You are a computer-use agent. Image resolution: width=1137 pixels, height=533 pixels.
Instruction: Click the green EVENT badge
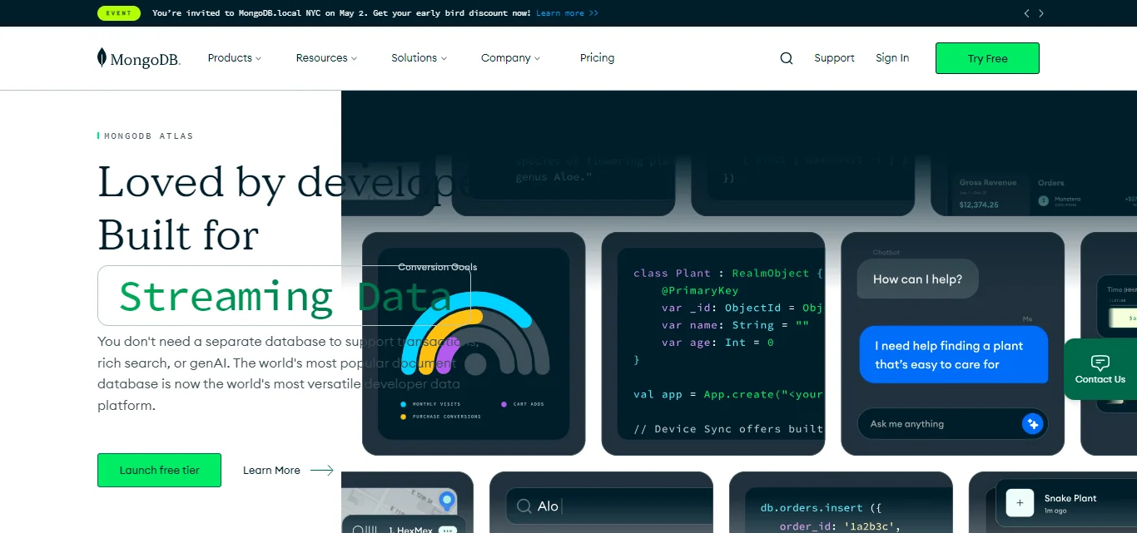tap(119, 13)
